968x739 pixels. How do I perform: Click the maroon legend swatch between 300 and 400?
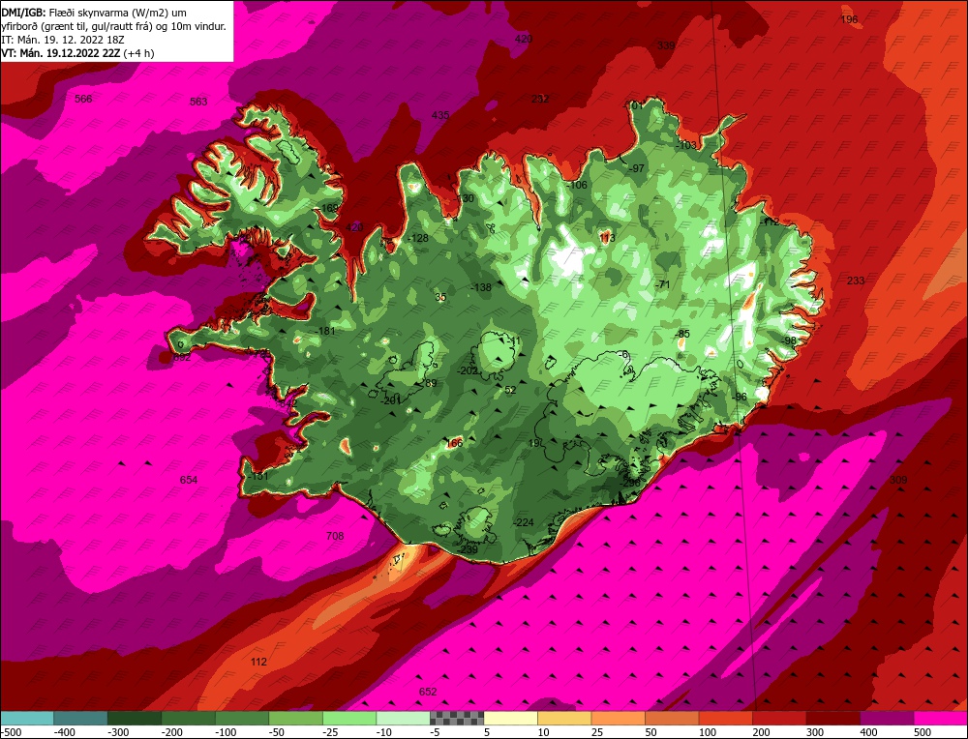(x=833, y=718)
